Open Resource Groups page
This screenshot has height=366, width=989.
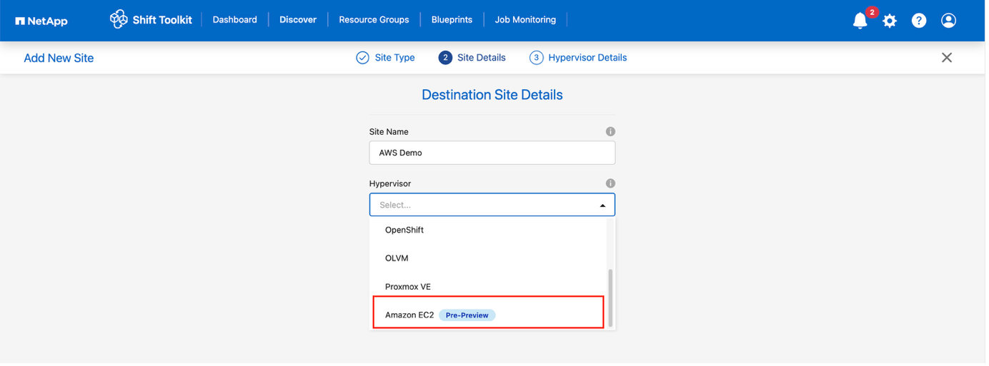point(375,20)
